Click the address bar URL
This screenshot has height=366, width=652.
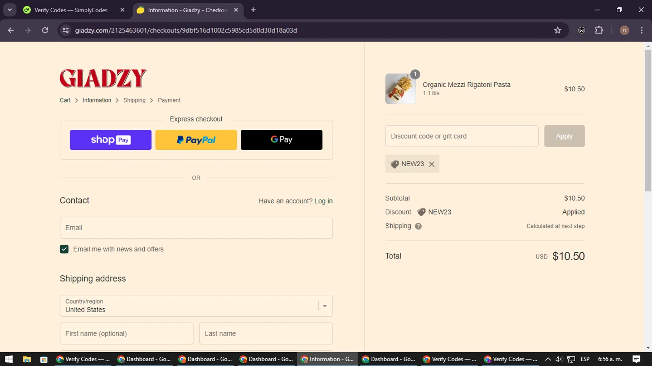point(186,30)
